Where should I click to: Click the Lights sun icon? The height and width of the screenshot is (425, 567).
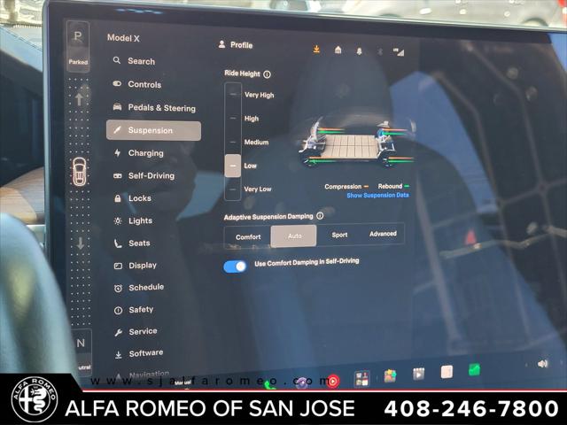click(x=118, y=220)
